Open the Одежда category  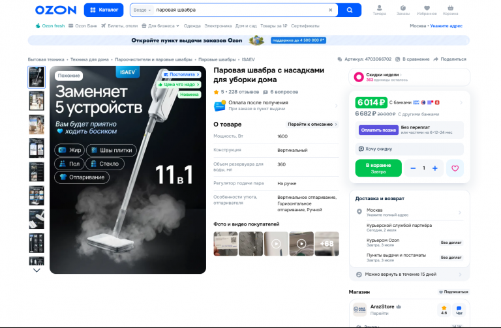pos(192,26)
